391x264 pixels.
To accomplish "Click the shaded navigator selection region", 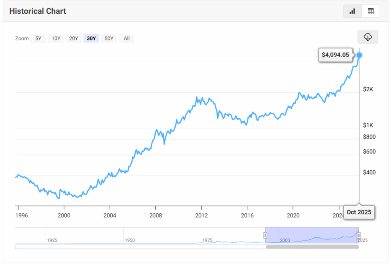I will coord(312,234).
